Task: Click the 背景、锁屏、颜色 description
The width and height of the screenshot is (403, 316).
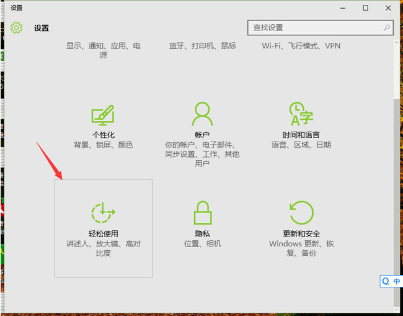Action: pyautogui.click(x=104, y=145)
